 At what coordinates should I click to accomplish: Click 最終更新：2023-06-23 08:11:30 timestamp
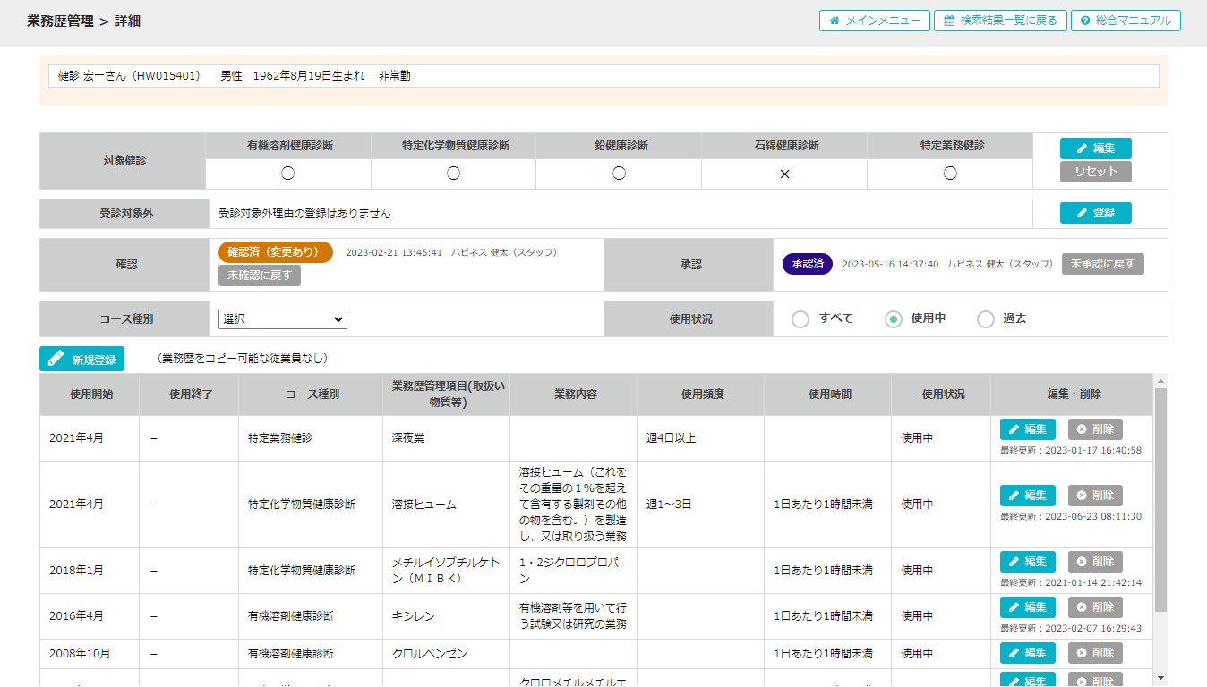click(1071, 516)
